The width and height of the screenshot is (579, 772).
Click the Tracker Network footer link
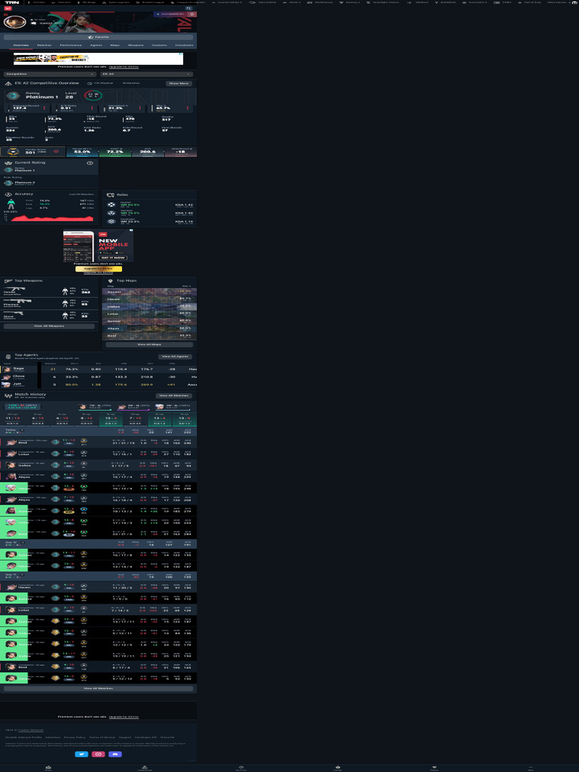[30, 730]
